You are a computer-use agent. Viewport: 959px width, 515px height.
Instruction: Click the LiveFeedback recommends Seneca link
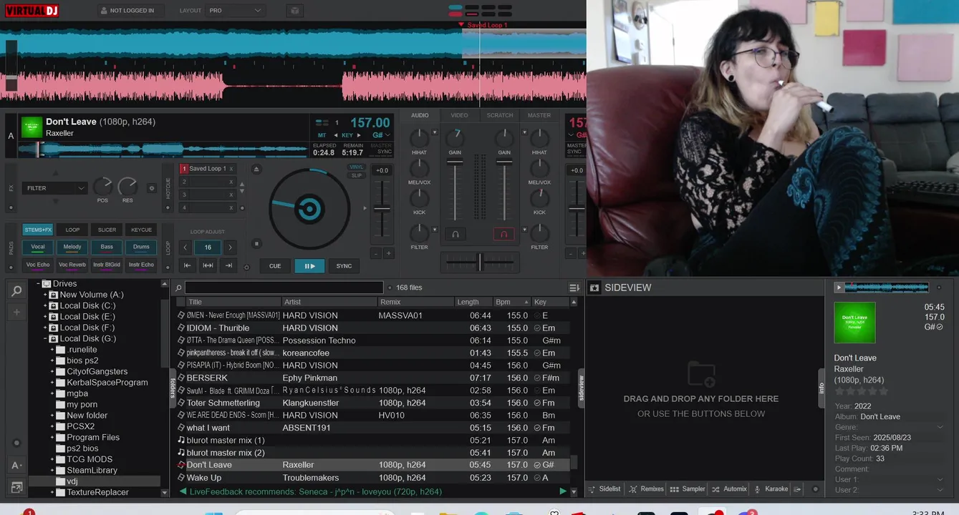315,492
